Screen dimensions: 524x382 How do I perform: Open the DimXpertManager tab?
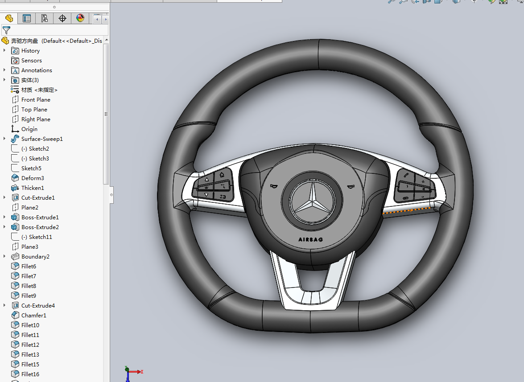click(62, 18)
